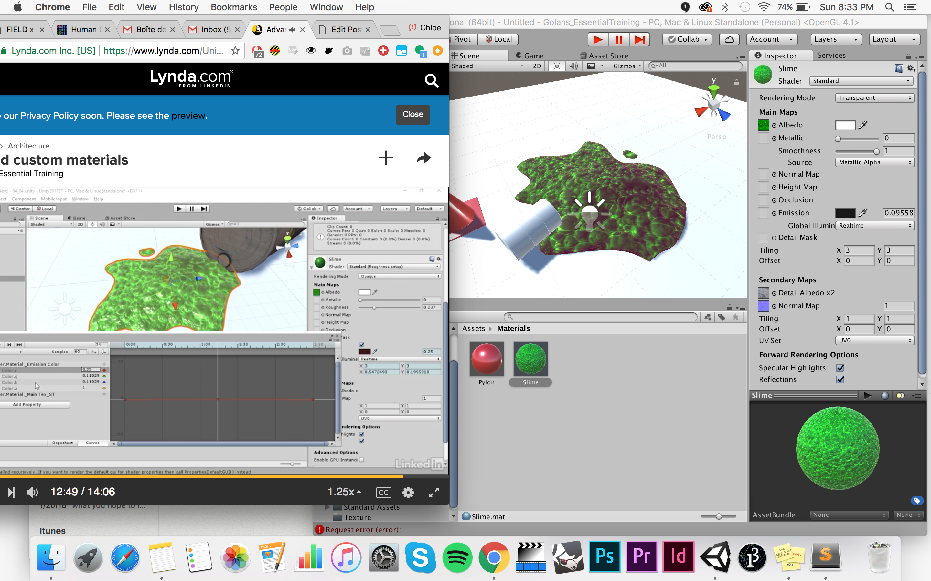
Task: Open the Chrome History menu
Action: [184, 7]
